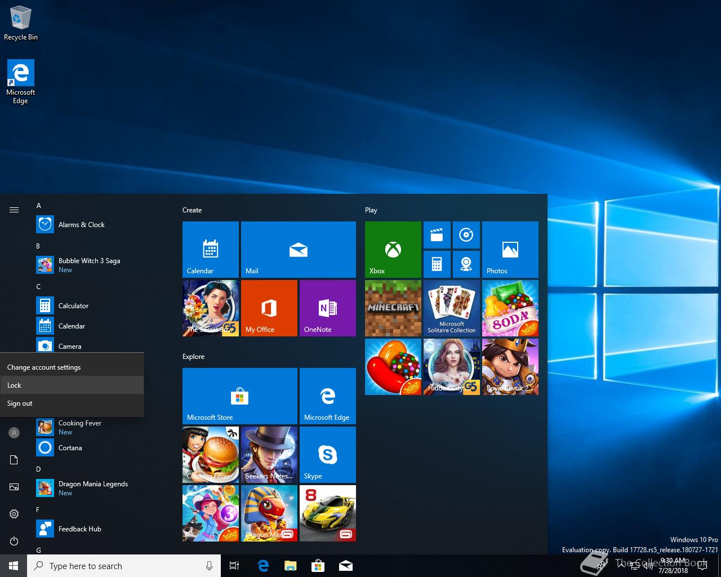Open File Explorer from taskbar
The image size is (721, 577).
coord(291,566)
